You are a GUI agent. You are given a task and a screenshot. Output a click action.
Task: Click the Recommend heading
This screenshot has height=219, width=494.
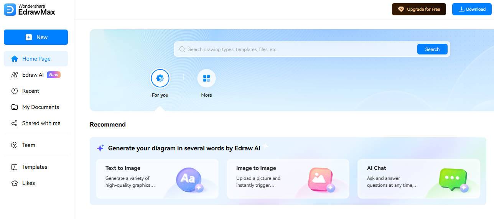click(x=108, y=124)
